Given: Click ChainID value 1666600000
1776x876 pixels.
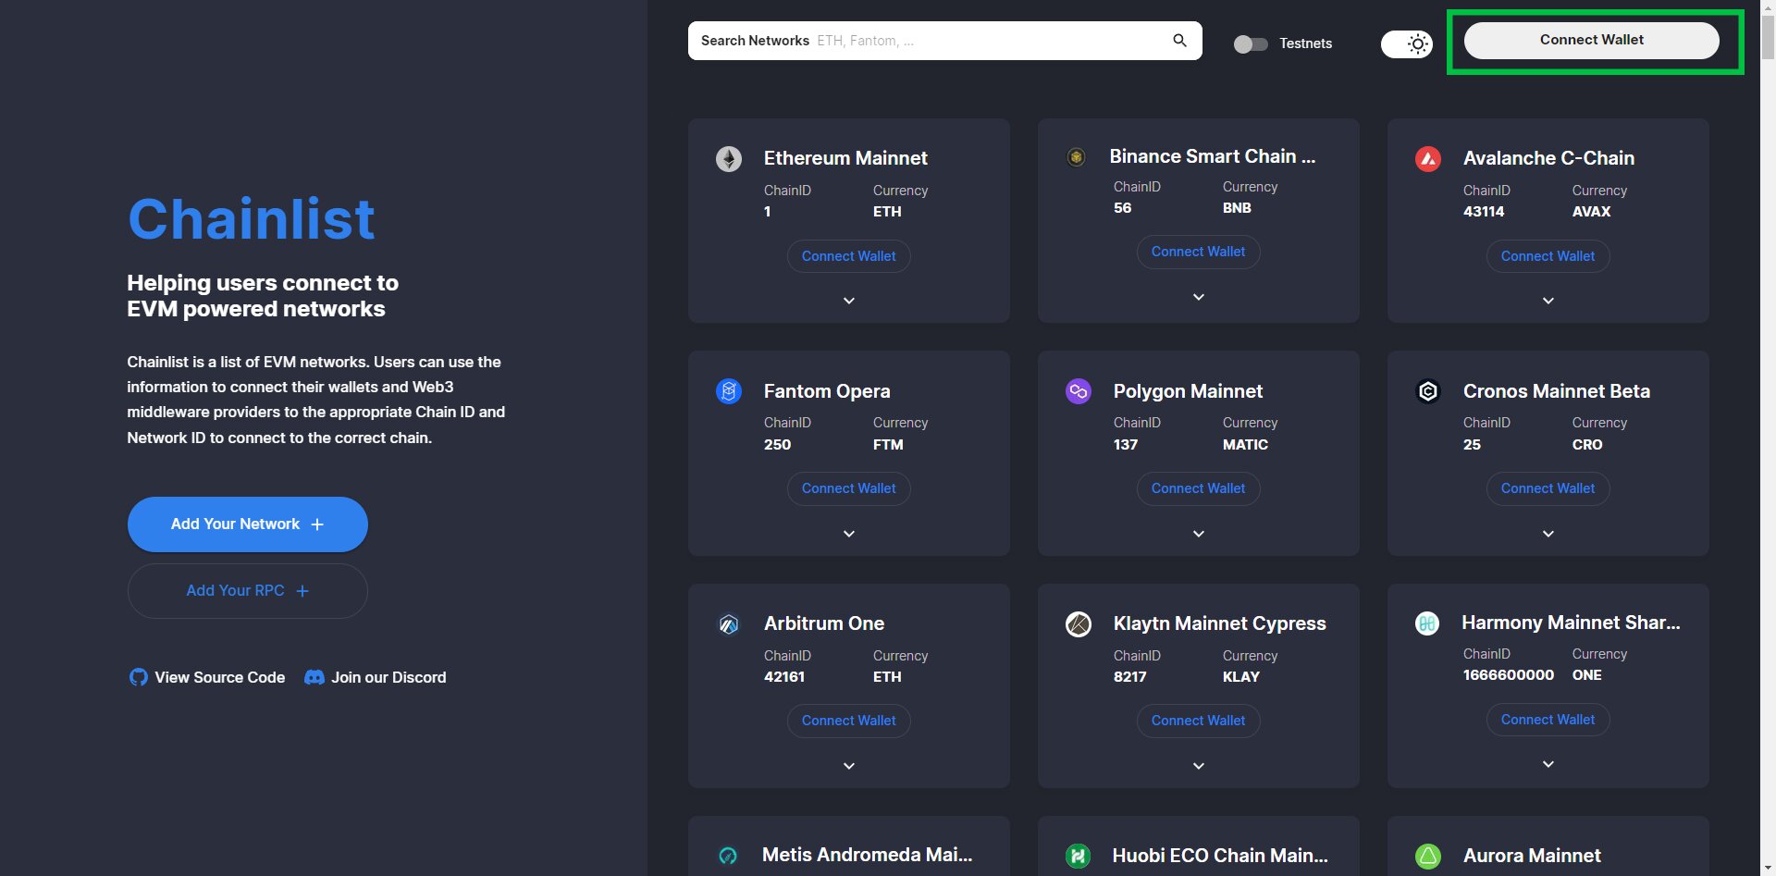Looking at the screenshot, I should (1509, 675).
